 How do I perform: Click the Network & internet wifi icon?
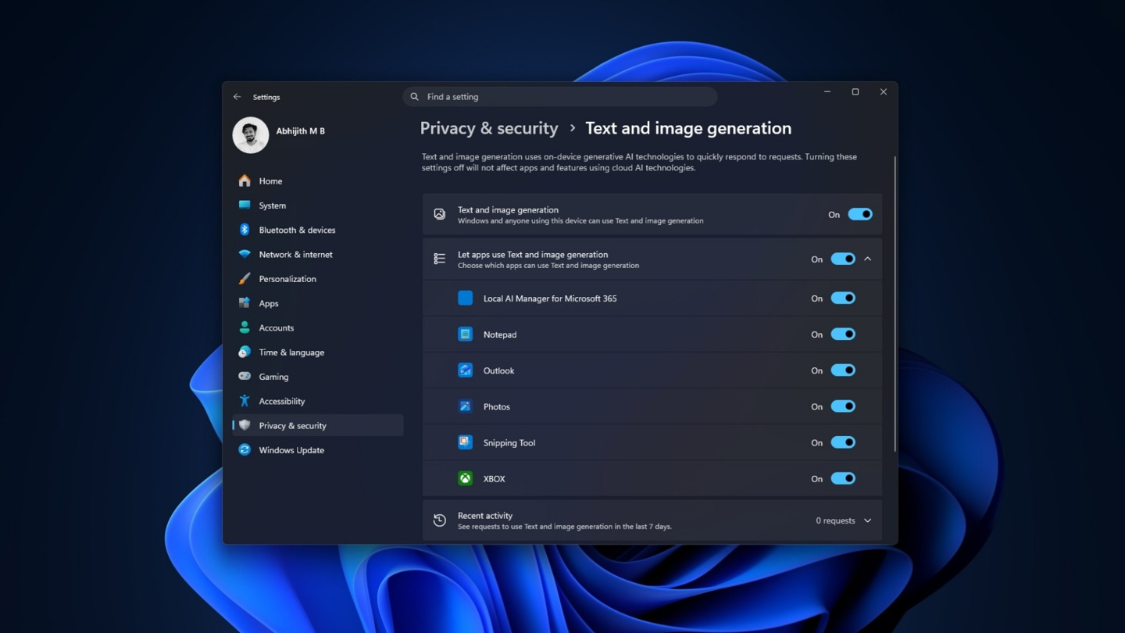pyautogui.click(x=245, y=254)
